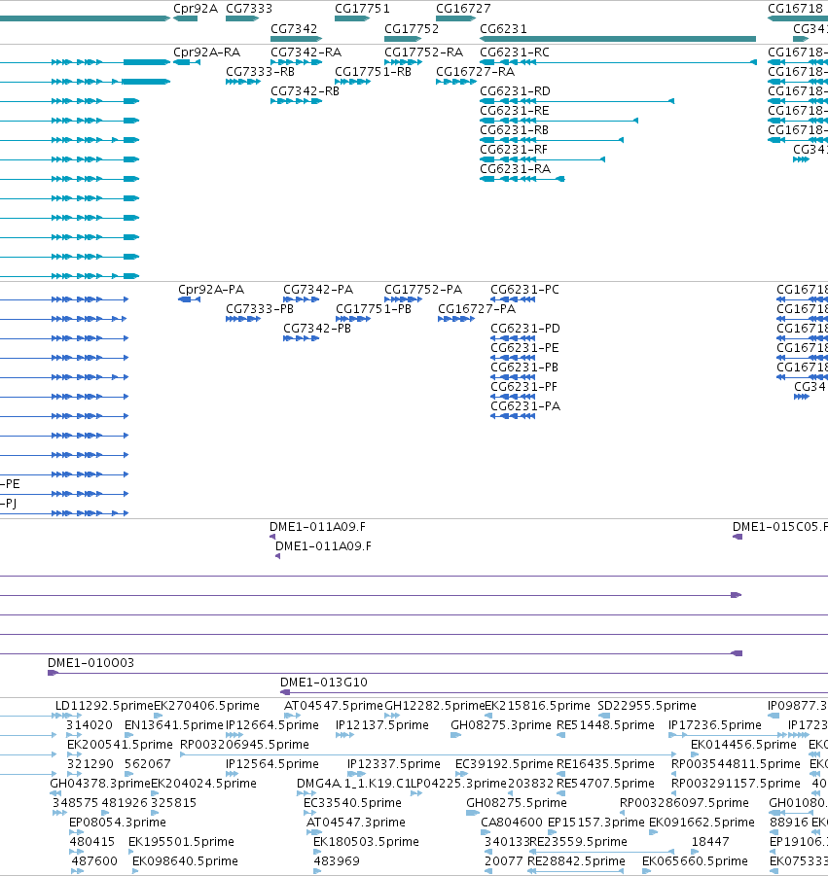The image size is (828, 876).
Task: Select the CG7333-PB protein label
Action: click(260, 309)
